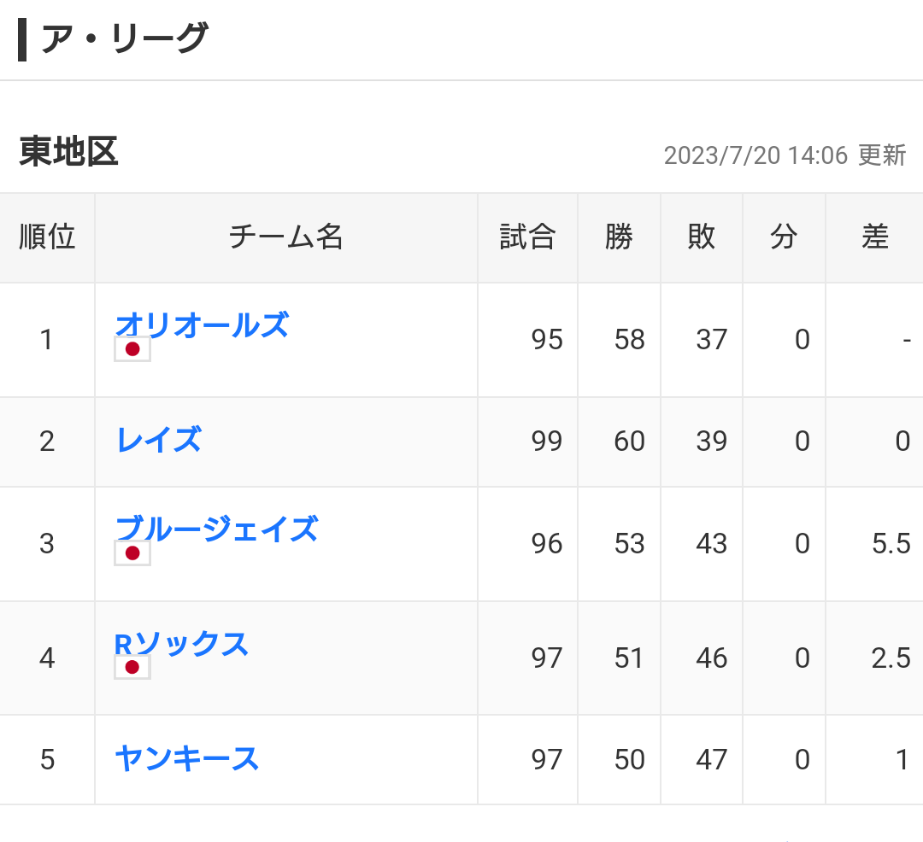This screenshot has width=923, height=842.
Task: Click the 試合 column header
Action: click(527, 237)
